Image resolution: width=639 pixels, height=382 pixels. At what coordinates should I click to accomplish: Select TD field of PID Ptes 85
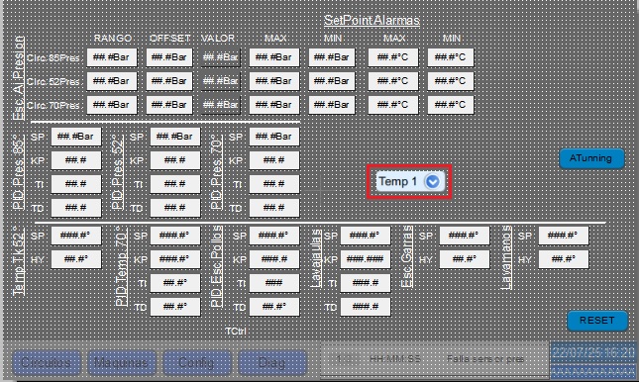76,208
